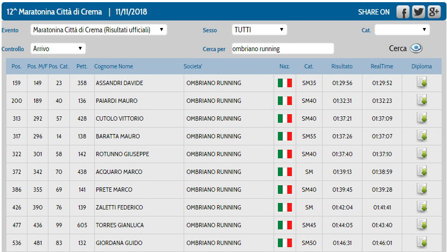Click overall position 536
Viewport: 447px width, 252px height.
17,243
